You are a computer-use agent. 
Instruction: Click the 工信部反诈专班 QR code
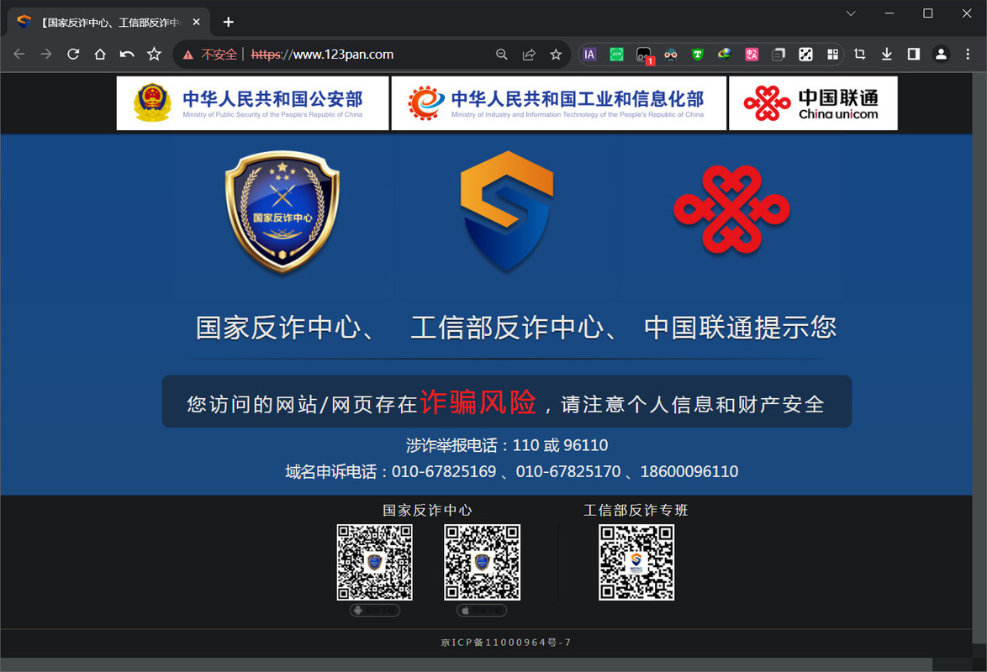coord(636,562)
